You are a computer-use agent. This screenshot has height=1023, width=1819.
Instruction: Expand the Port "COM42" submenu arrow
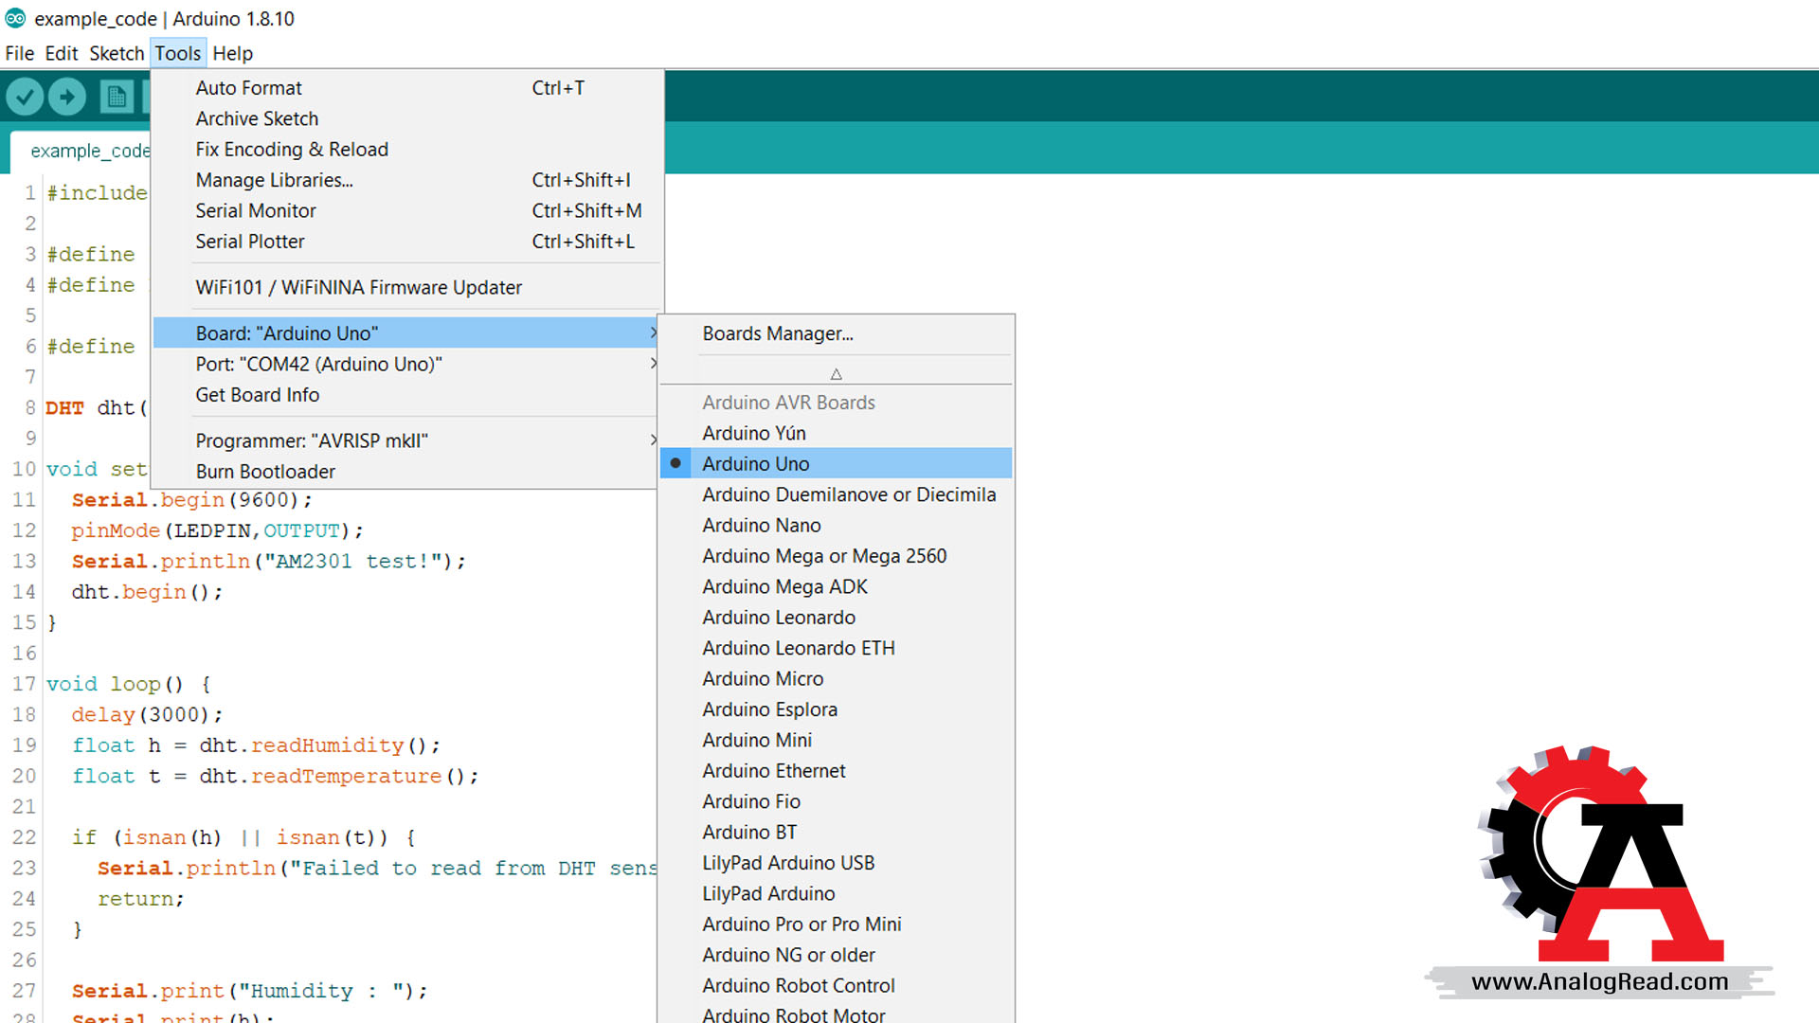click(654, 364)
